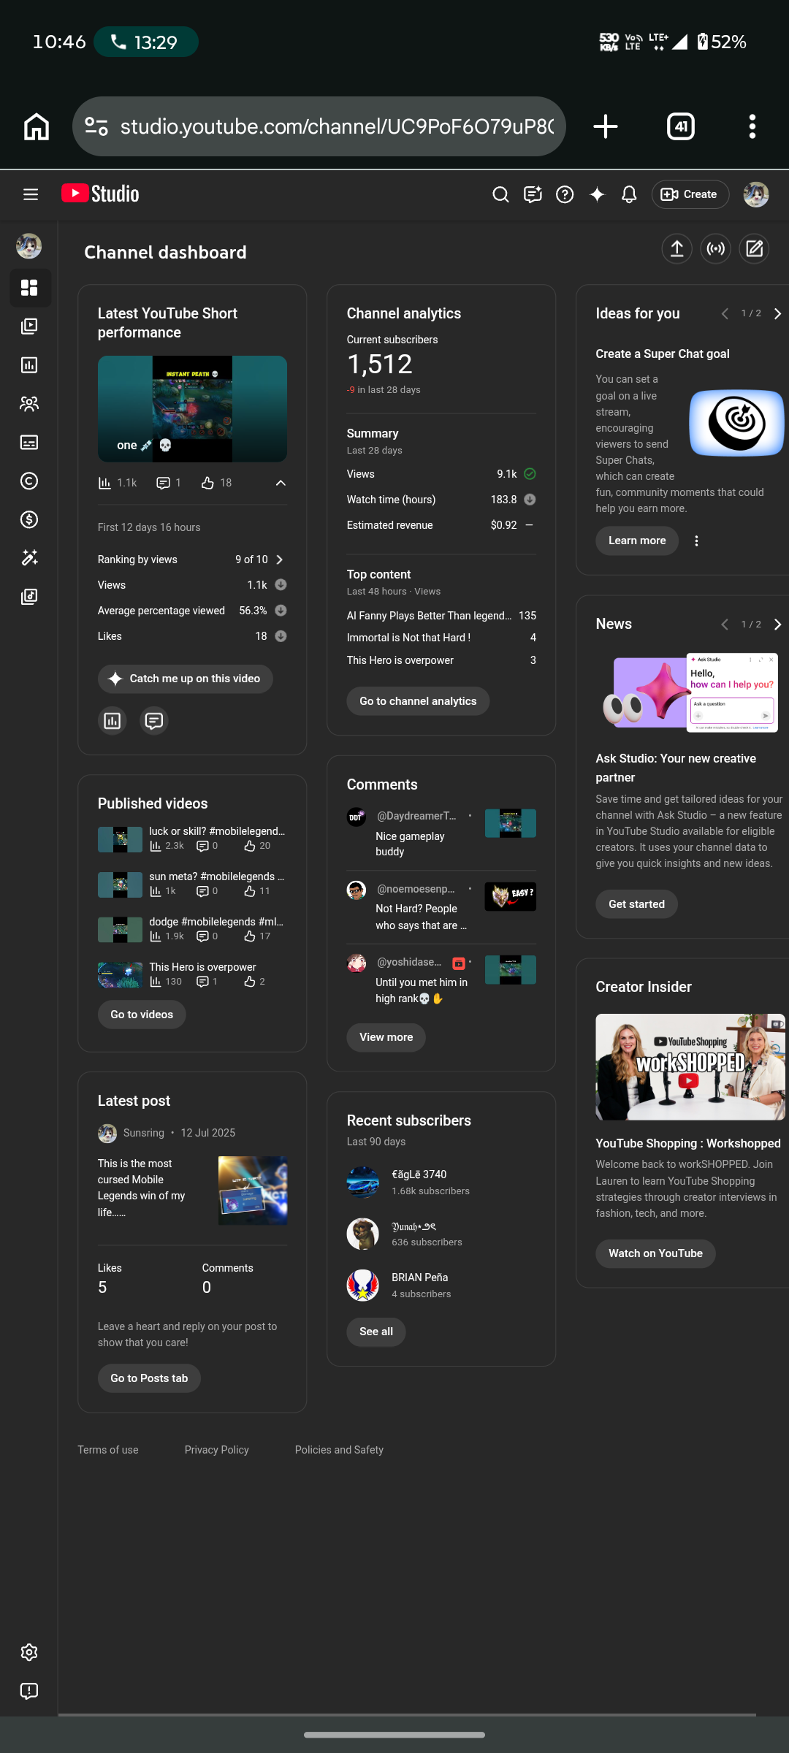Open Earn dollar icon in sidebar
Viewport: 789px width, 1753px height.
click(29, 520)
